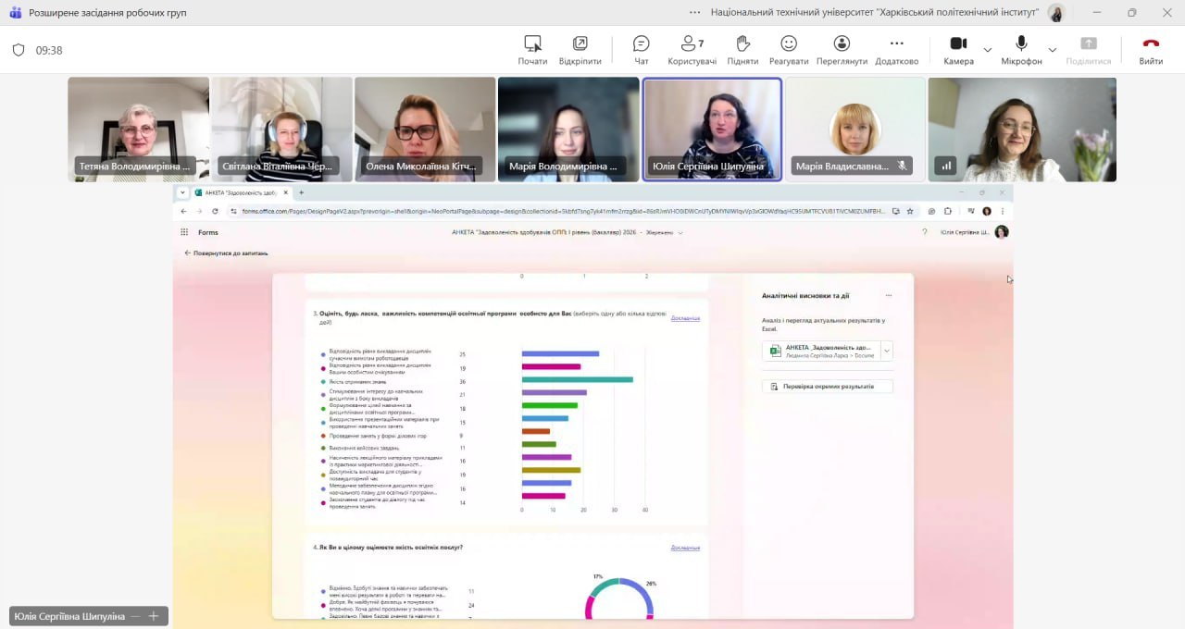Viewport: 1185px width, 629px height.
Task: Click the shield security icon near timer
Action: click(19, 50)
